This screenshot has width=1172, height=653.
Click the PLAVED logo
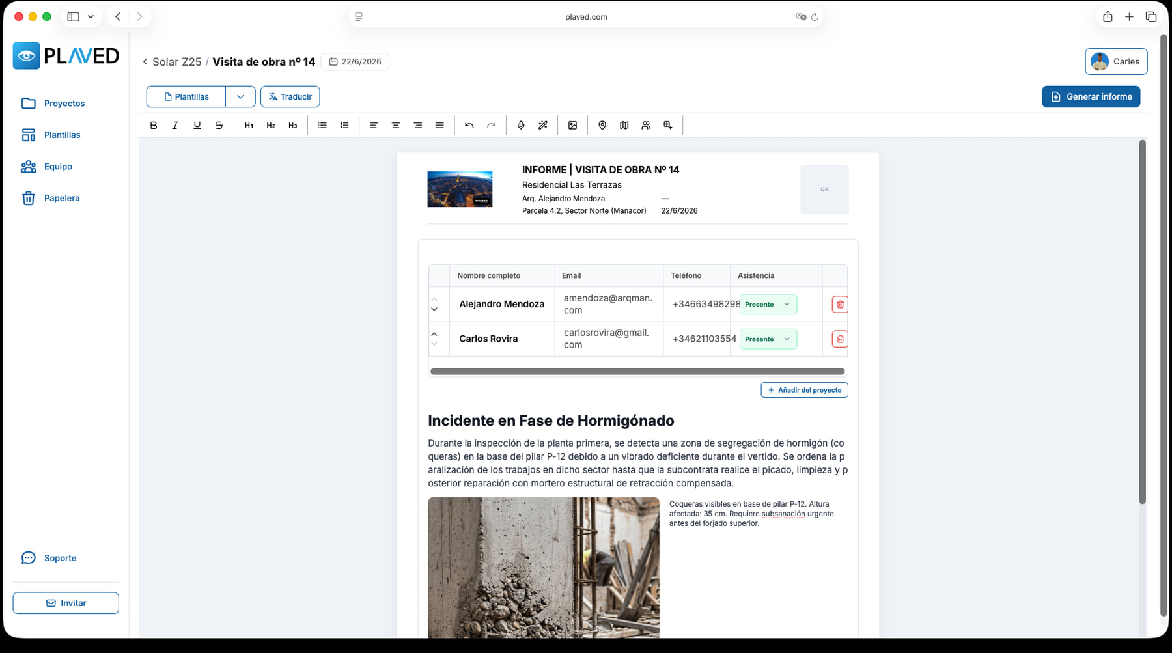[66, 56]
